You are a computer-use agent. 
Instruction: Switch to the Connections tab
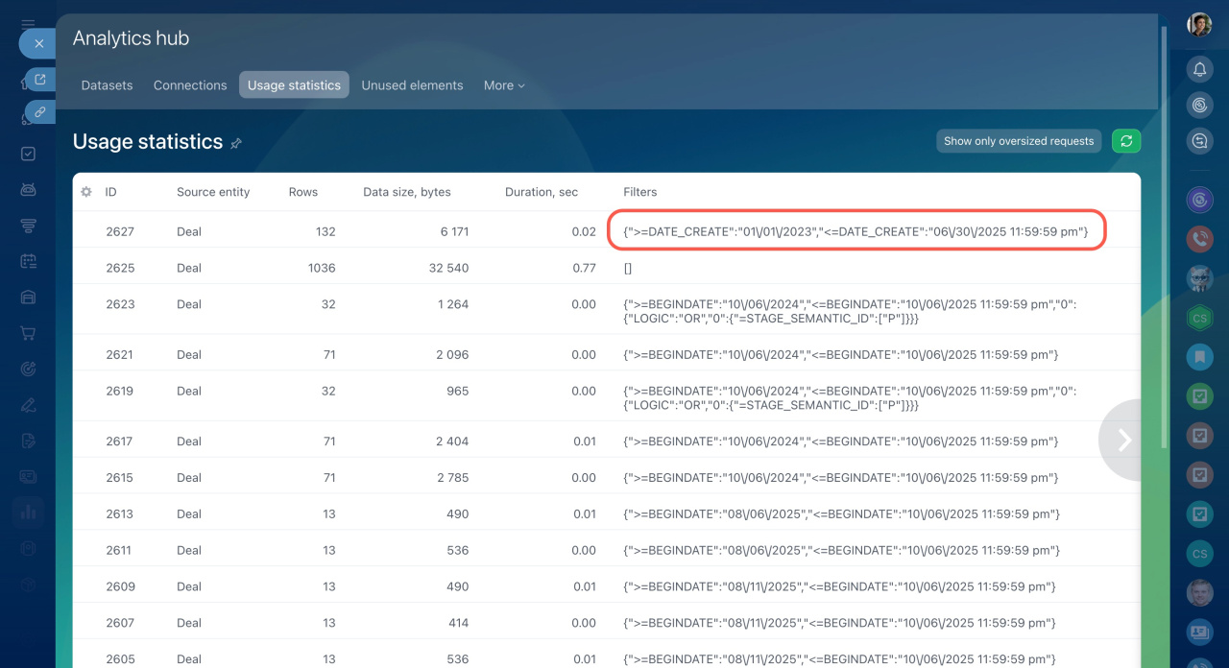(x=190, y=85)
